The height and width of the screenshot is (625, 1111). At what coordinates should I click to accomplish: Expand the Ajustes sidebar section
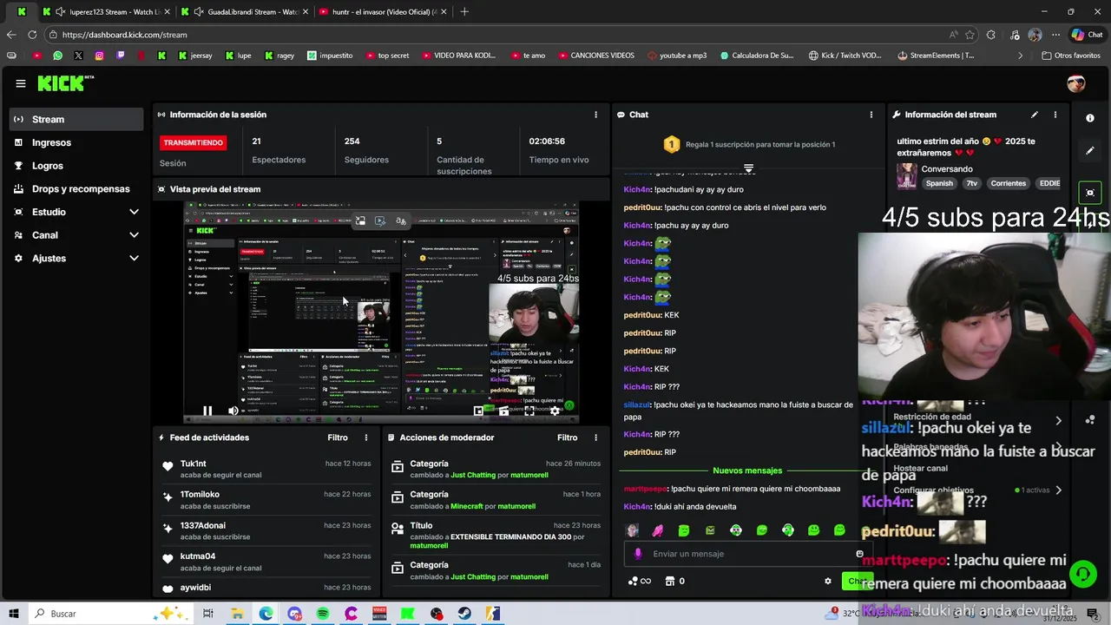76,258
